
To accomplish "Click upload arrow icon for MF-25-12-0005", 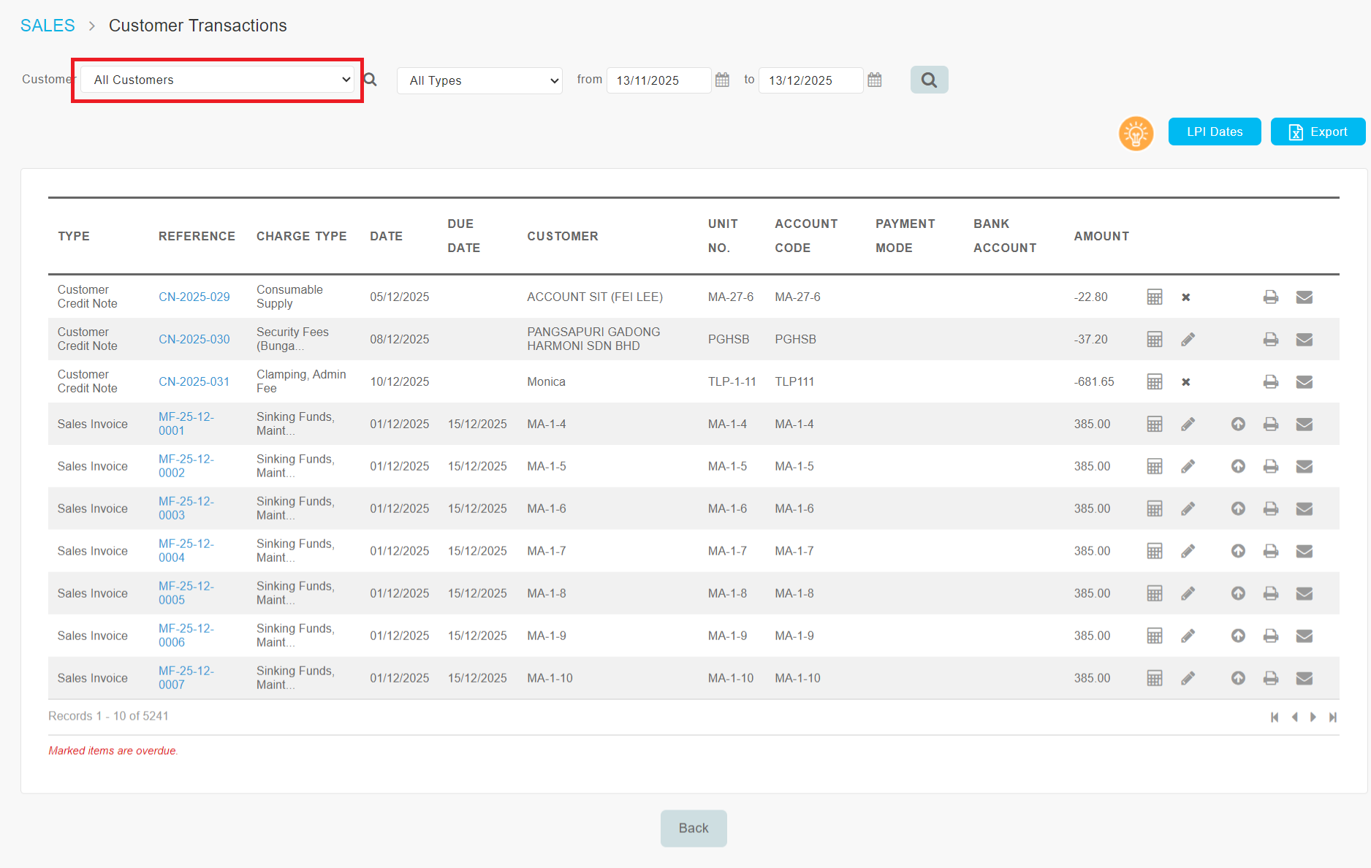I will coord(1237,593).
